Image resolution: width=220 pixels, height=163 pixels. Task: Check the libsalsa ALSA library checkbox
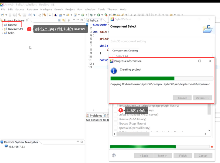pos(116,119)
